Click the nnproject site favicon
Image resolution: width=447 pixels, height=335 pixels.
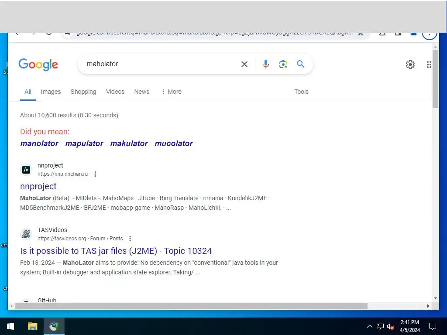[x=26, y=170]
